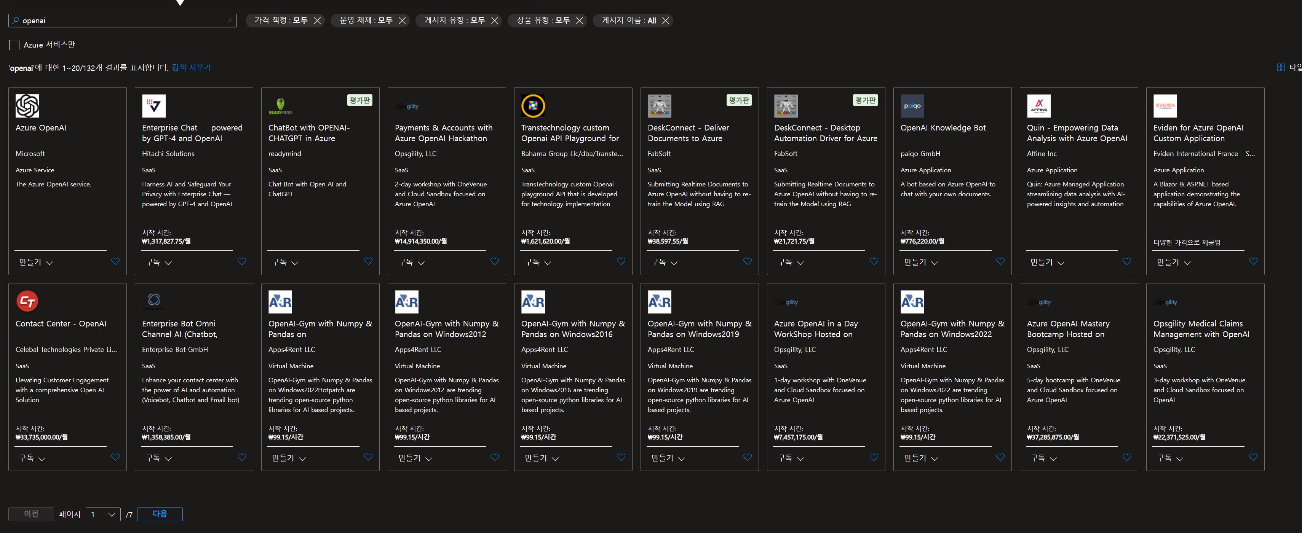
Task: Remove the 상품 유형 filter
Action: pos(579,21)
